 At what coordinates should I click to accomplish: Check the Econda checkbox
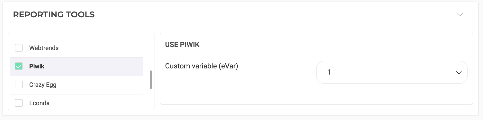19,103
